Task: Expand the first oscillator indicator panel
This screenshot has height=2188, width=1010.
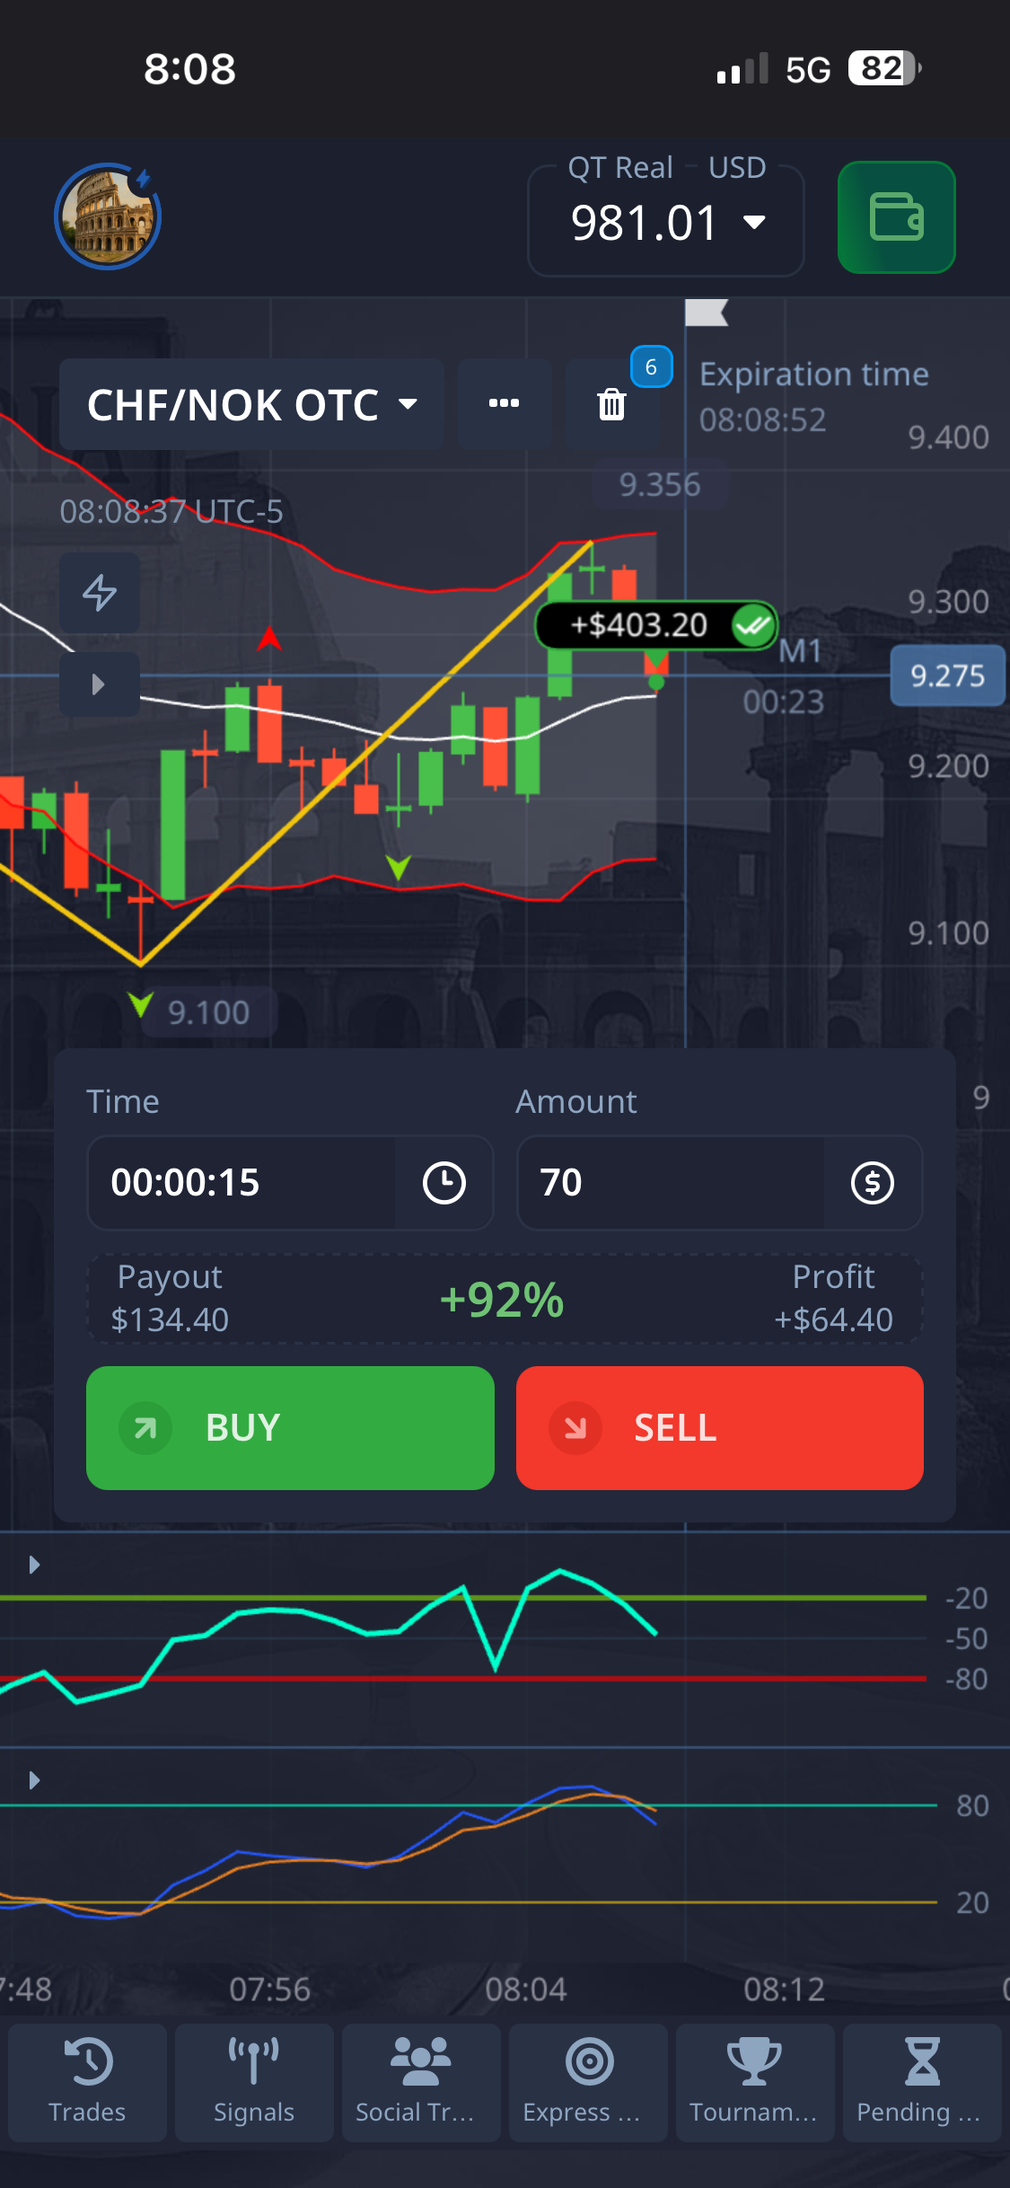Action: 34,1565
